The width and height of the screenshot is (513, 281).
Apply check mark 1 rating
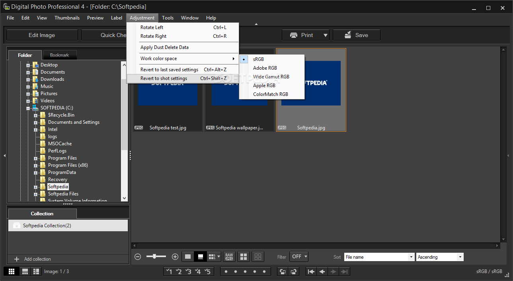[x=169, y=271]
